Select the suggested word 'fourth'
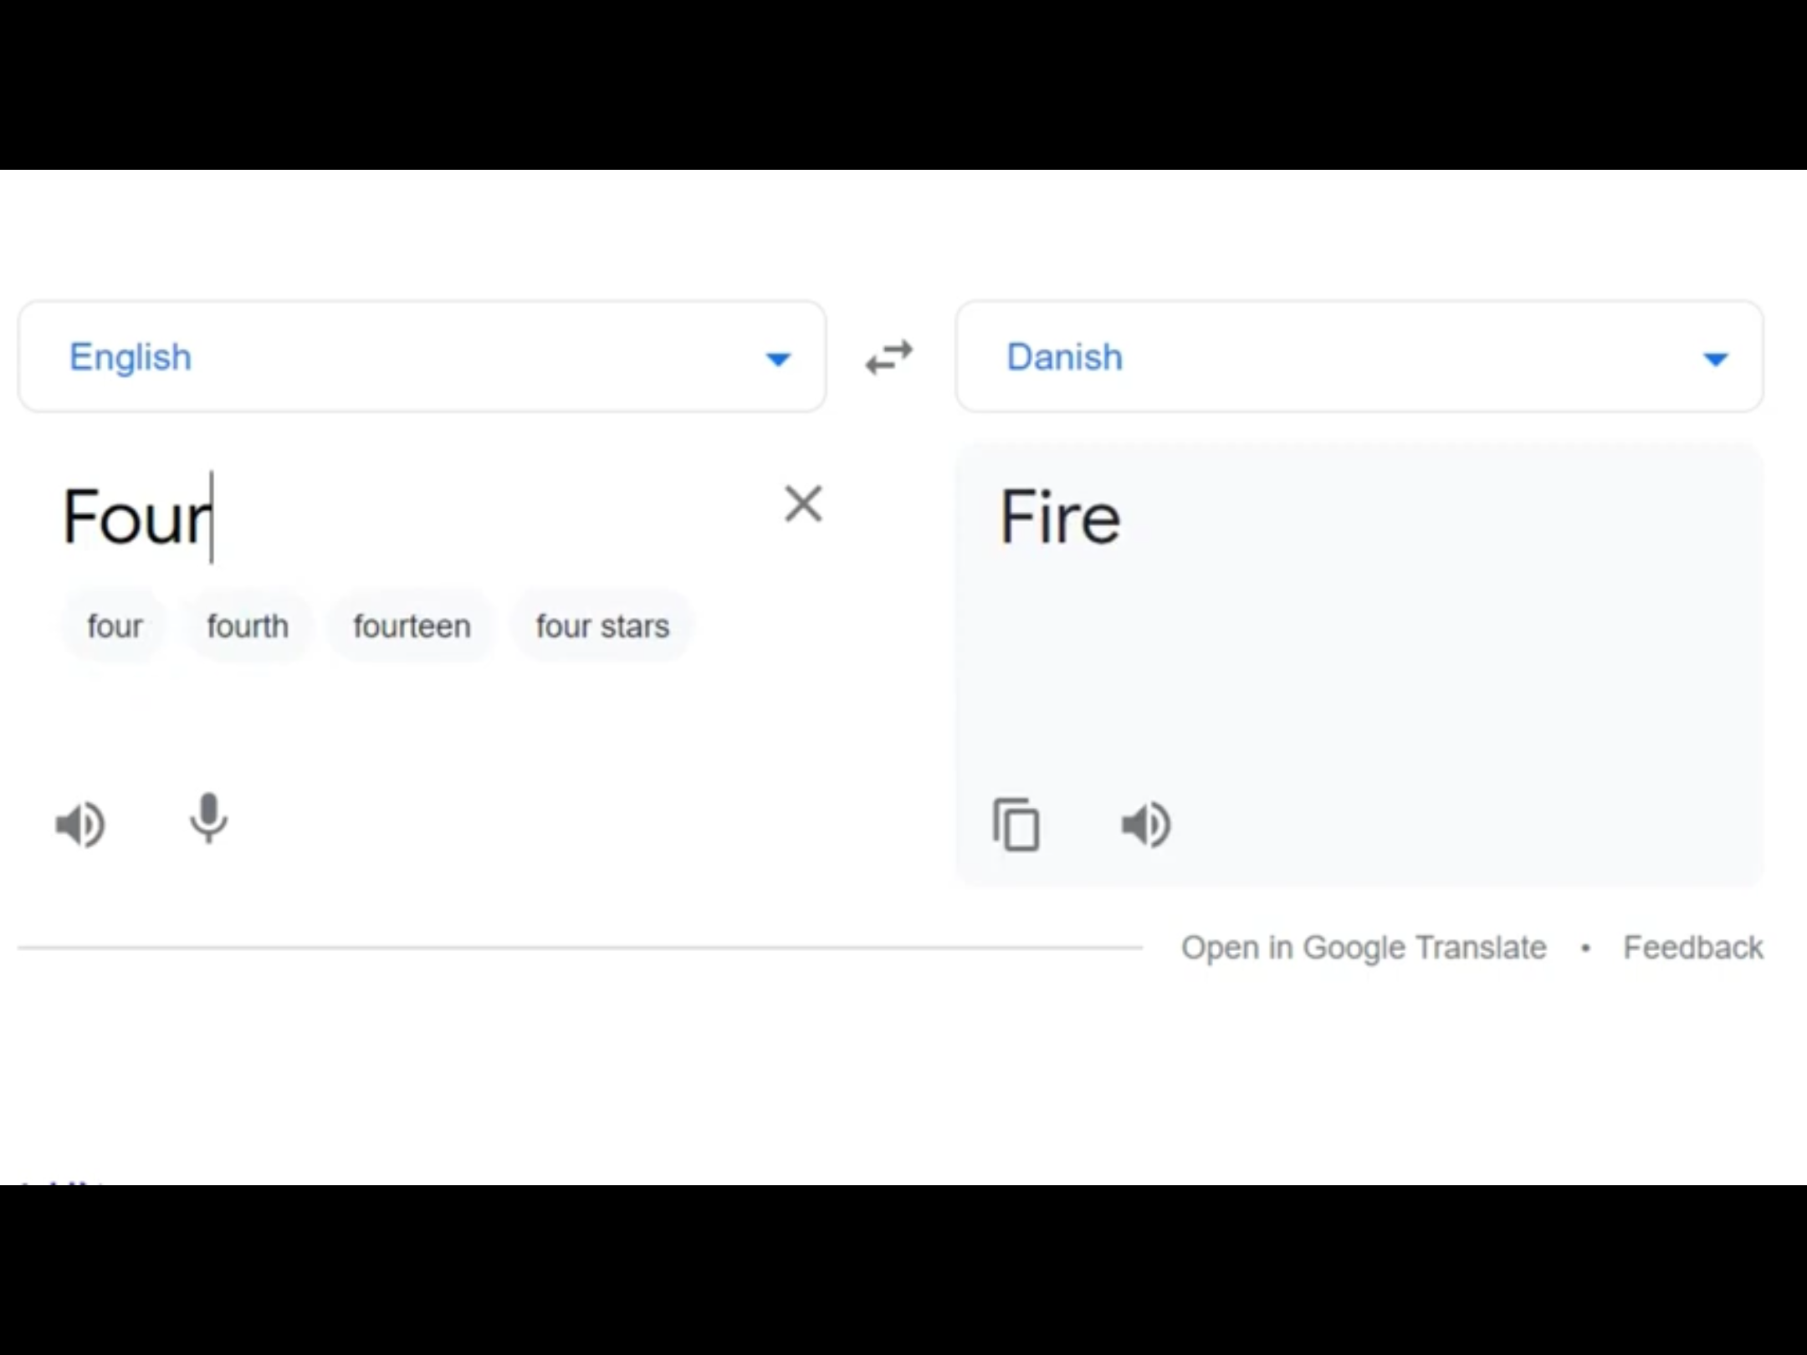Viewport: 1807px width, 1355px height. click(x=246, y=626)
